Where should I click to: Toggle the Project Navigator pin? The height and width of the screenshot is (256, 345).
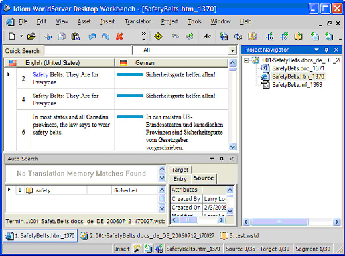point(326,50)
